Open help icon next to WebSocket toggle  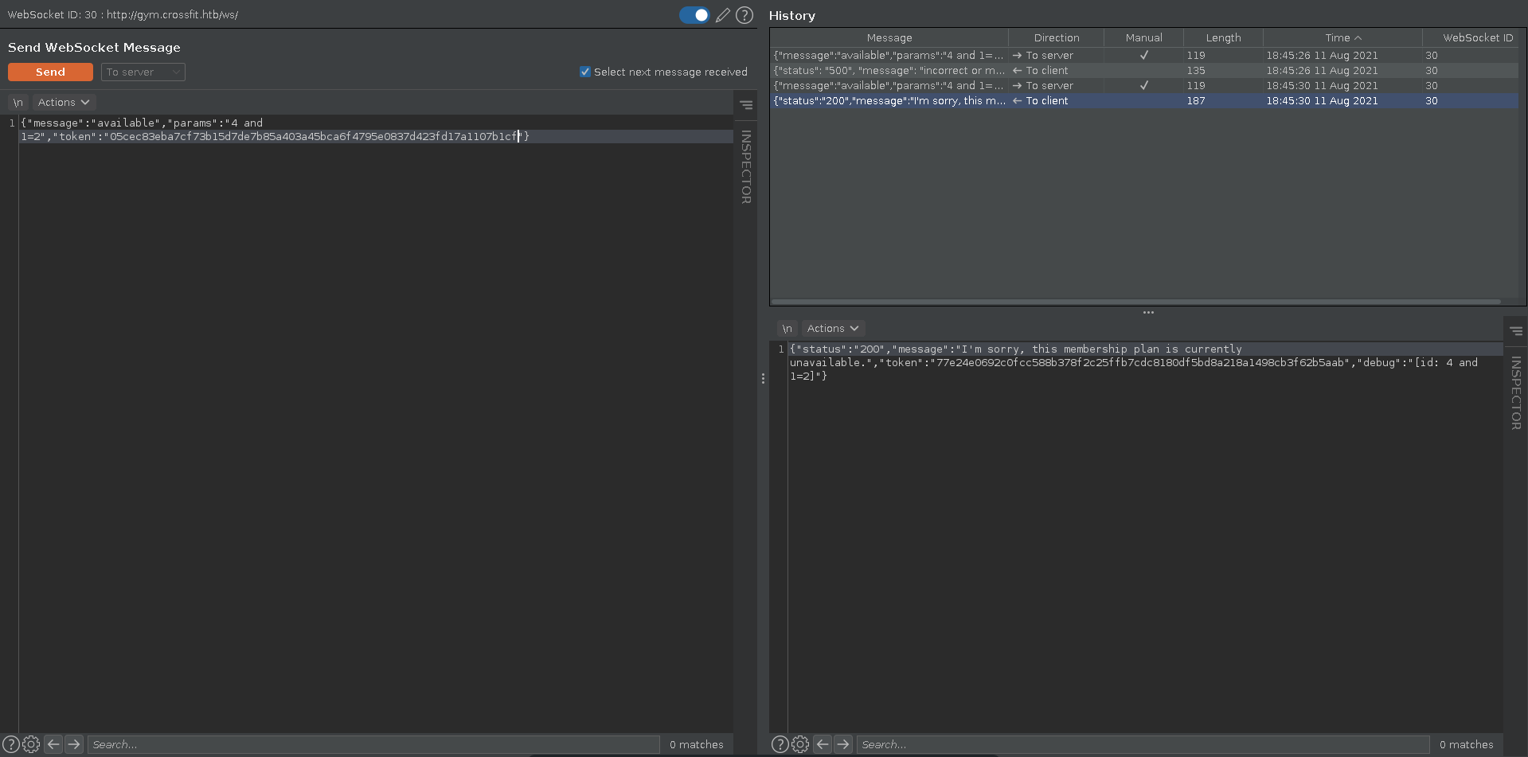pyautogui.click(x=744, y=15)
